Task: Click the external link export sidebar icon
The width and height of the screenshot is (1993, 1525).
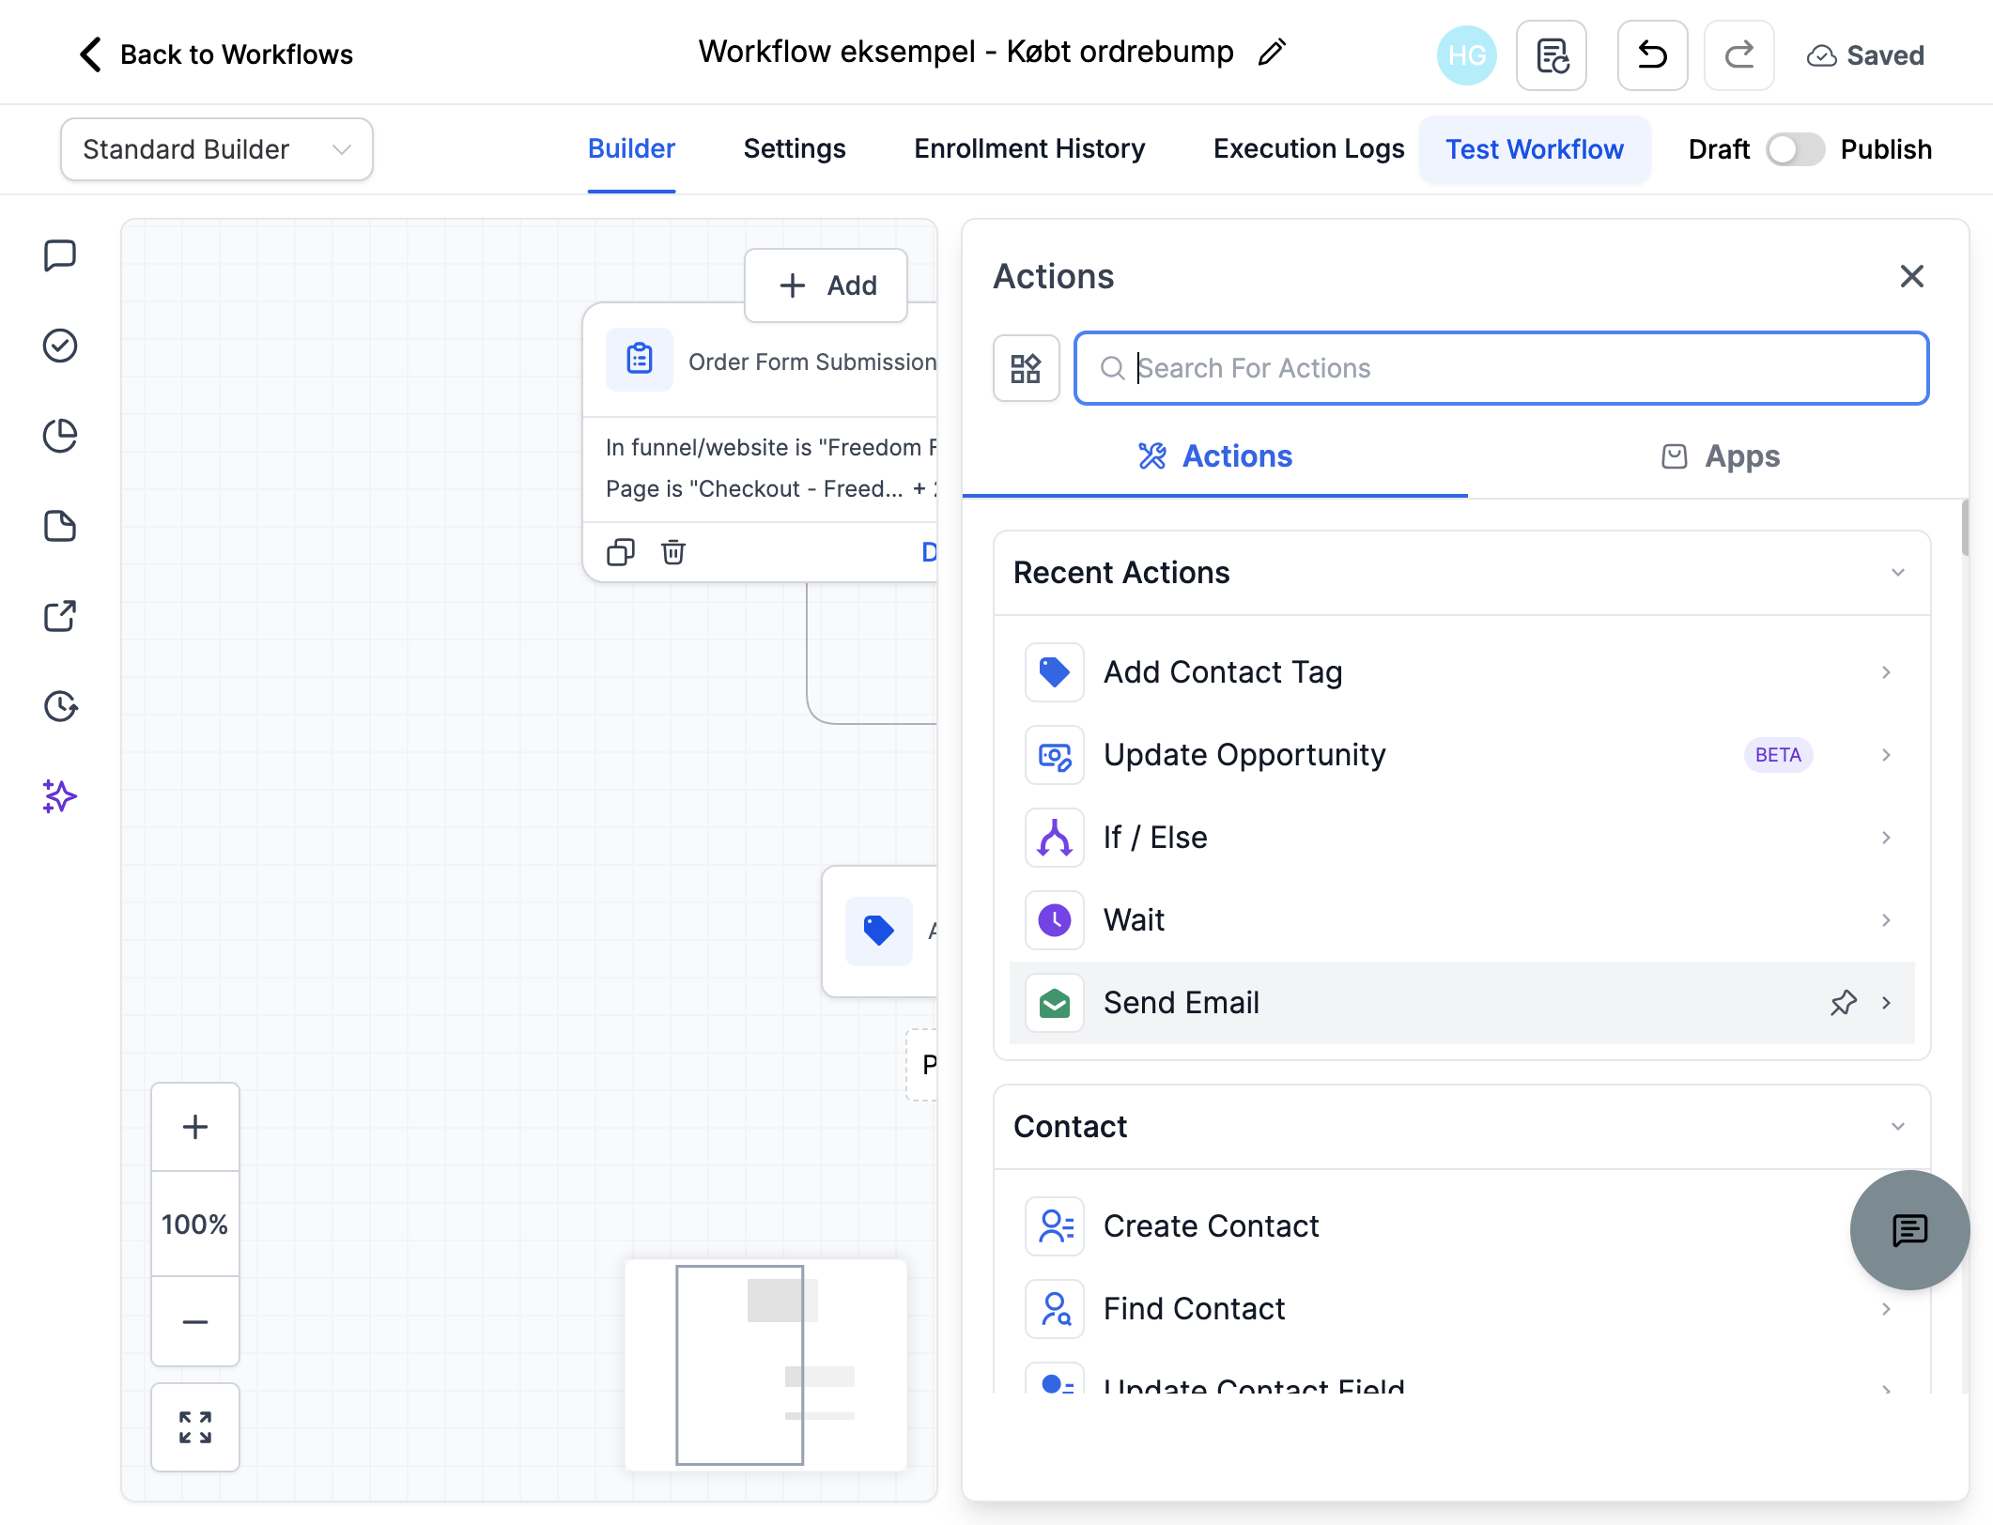Action: click(60, 616)
